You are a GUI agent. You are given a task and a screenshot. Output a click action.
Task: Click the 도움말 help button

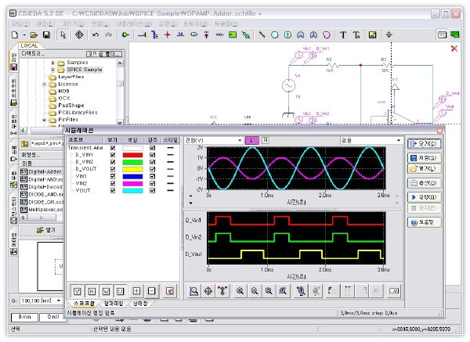click(x=424, y=222)
